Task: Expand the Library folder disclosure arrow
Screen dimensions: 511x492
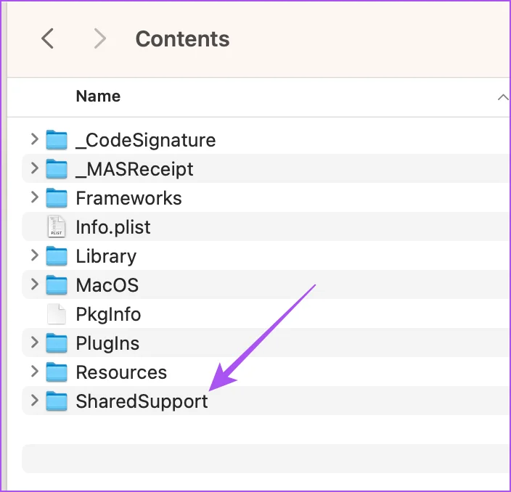Action: click(35, 255)
